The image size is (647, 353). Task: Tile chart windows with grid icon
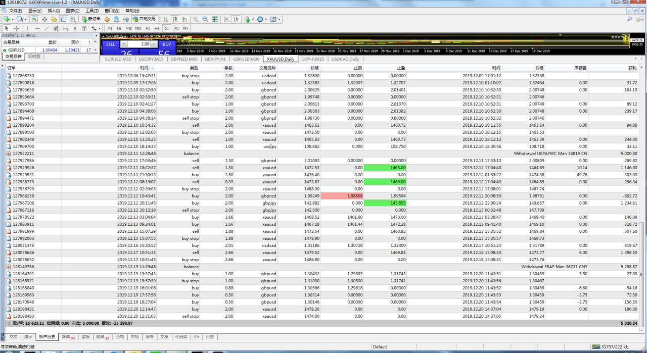click(215, 19)
